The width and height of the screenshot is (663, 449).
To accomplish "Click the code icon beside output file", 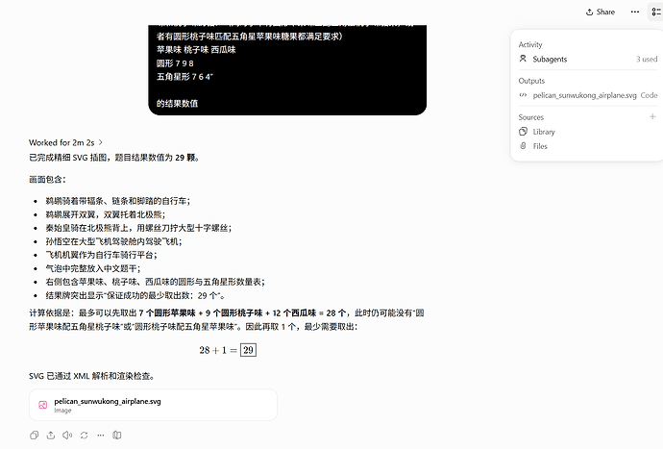I will coord(523,95).
